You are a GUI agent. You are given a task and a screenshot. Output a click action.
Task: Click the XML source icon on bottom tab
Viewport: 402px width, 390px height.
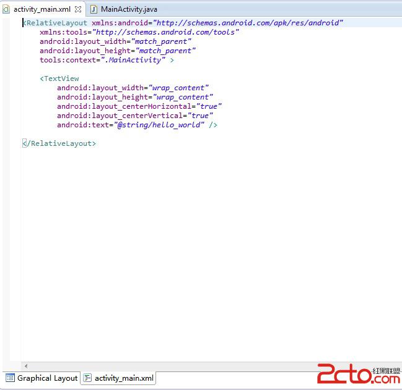click(x=87, y=378)
